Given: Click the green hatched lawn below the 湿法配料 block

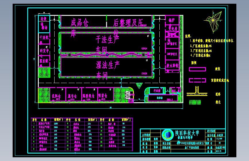Looking at the screenshot, I should [44, 72].
